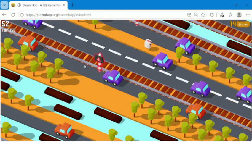Viewport: 252px width, 142px height.
Task: Click the railway warning signal post
Action: pyautogui.click(x=100, y=62)
